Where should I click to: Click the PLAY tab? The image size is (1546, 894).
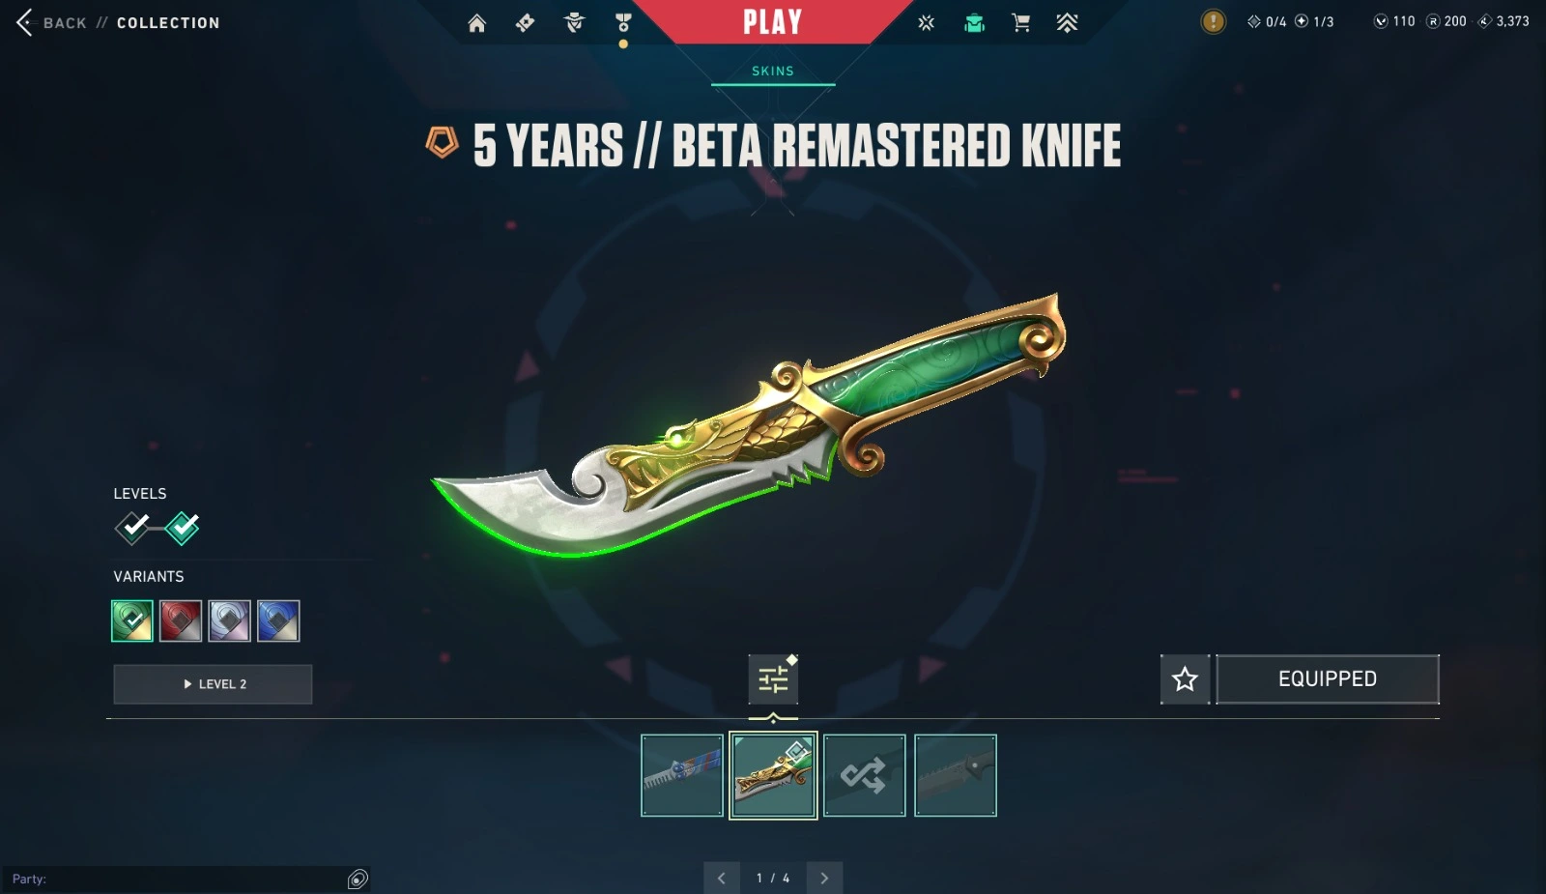pyautogui.click(x=773, y=21)
